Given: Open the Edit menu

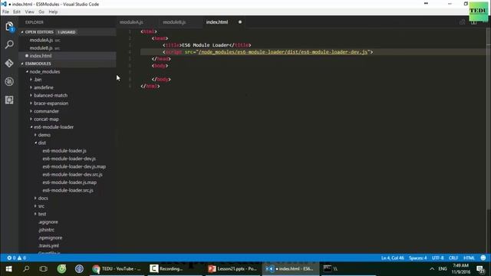Looking at the screenshot, I should (17, 12).
